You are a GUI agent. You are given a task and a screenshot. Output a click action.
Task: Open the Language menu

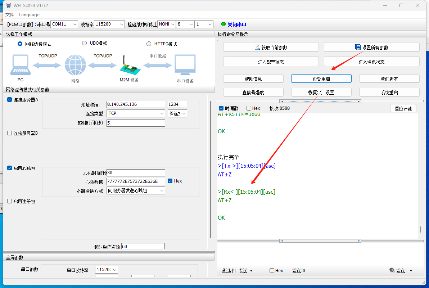click(x=29, y=15)
